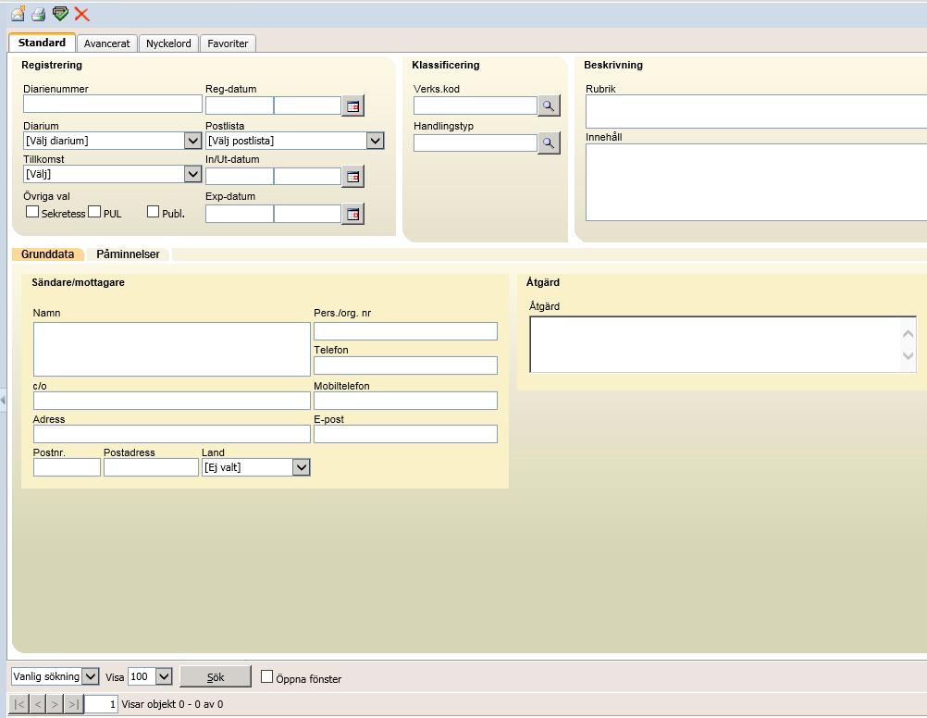Click the Adress input field
927x718 pixels.
pos(172,434)
